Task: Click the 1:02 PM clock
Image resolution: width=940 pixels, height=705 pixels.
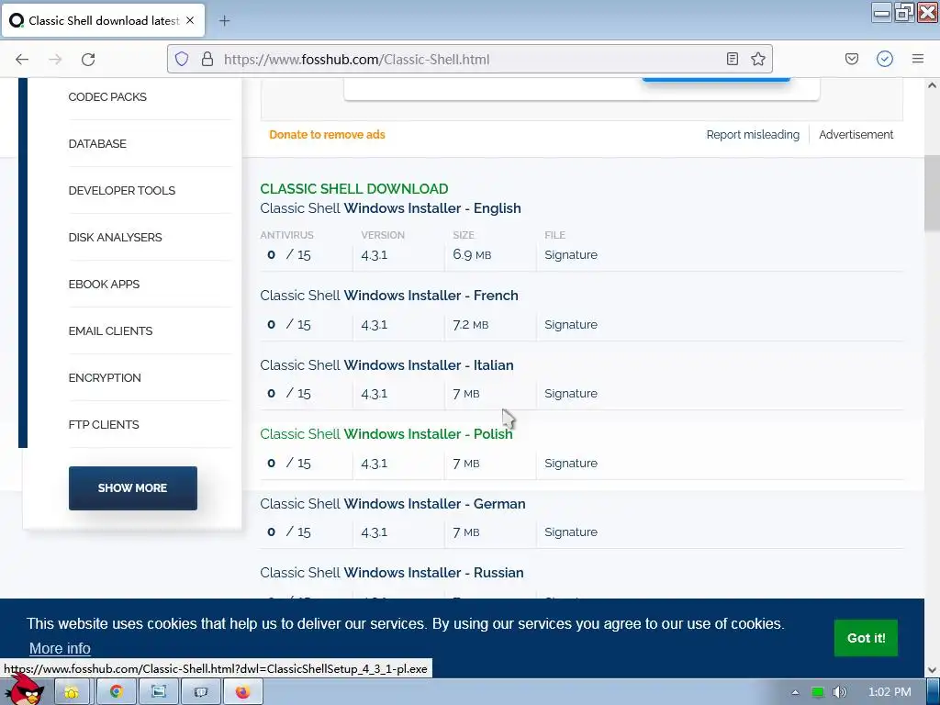Action: pos(889,692)
